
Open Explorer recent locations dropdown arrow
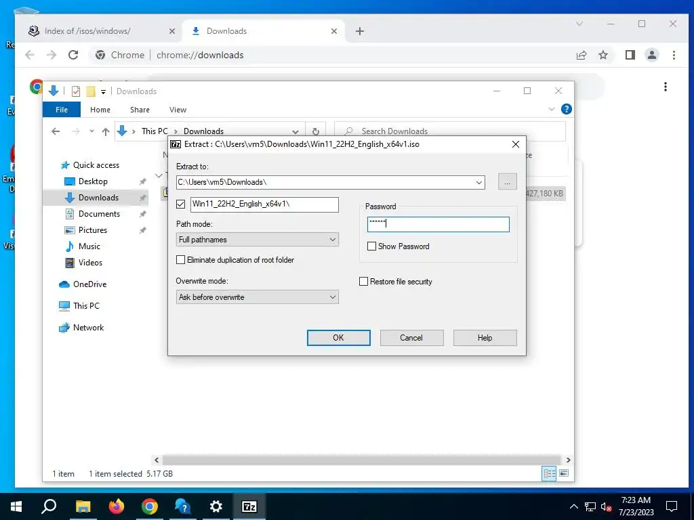[x=91, y=131]
